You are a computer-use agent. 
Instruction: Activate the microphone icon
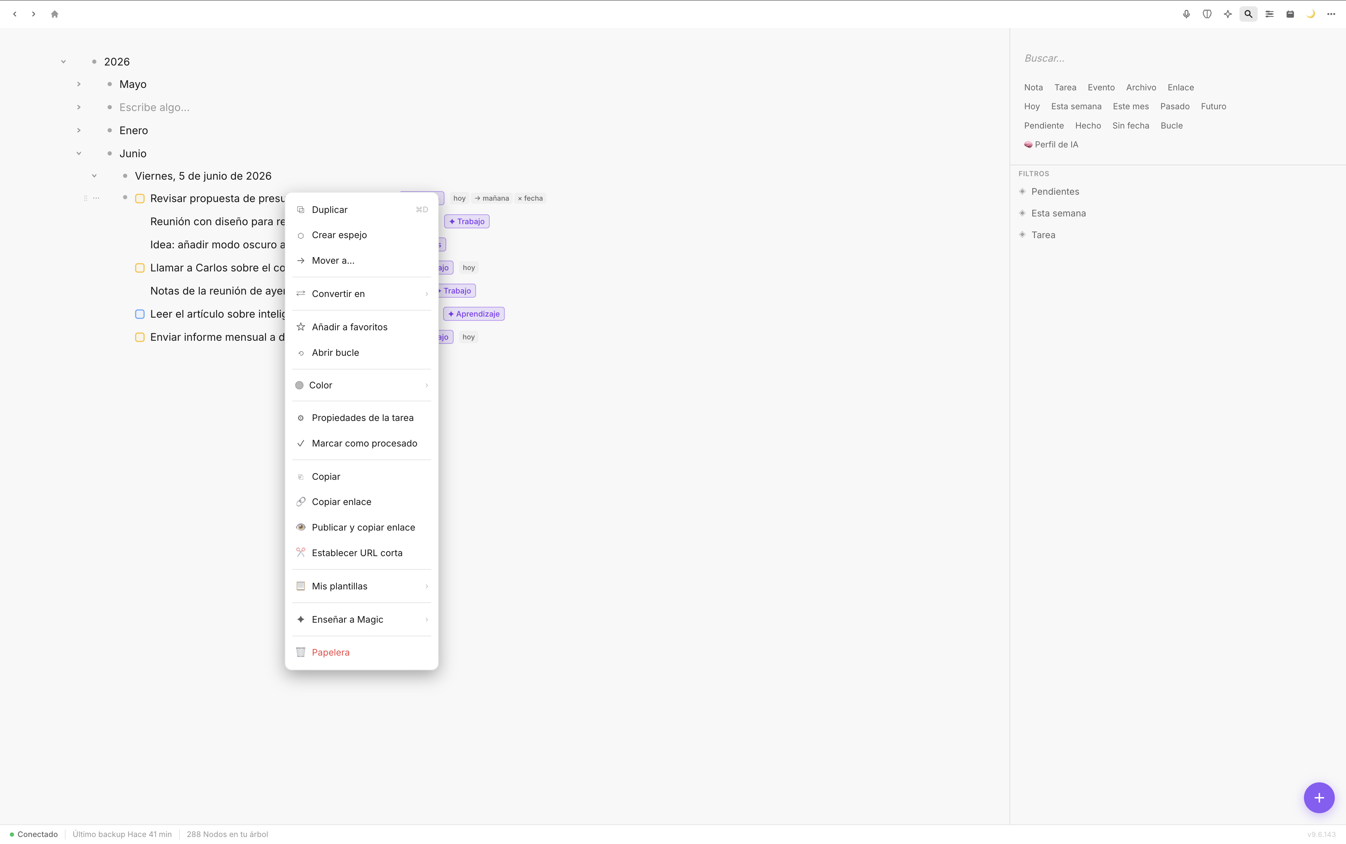pyautogui.click(x=1186, y=14)
